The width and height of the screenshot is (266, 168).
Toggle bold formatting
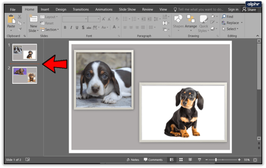pos(65,27)
